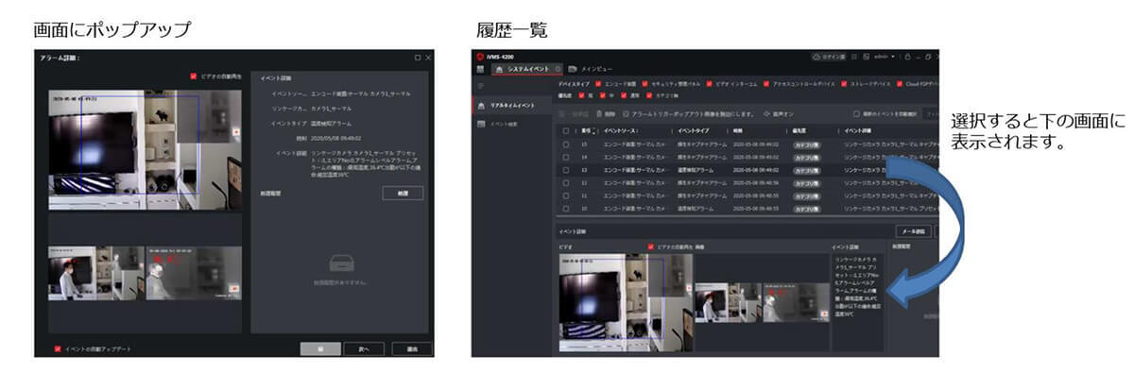The height and width of the screenshot is (390, 1134).
Task: Toggle エンコード装置 device type checkbox
Action: (x=597, y=85)
